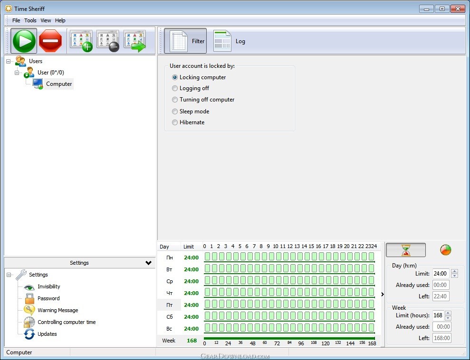Select the Сб day row label

point(169,317)
